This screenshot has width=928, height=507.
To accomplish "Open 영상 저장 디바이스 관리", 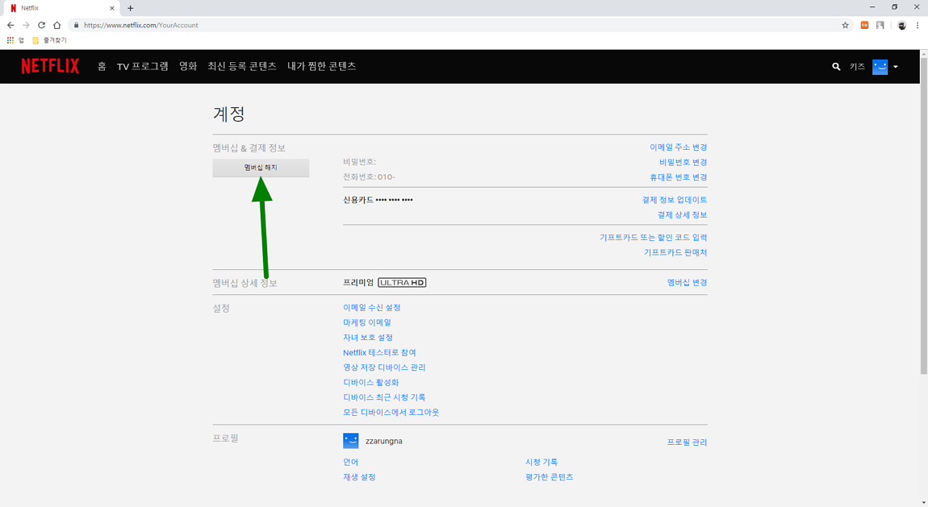I will tap(384, 368).
